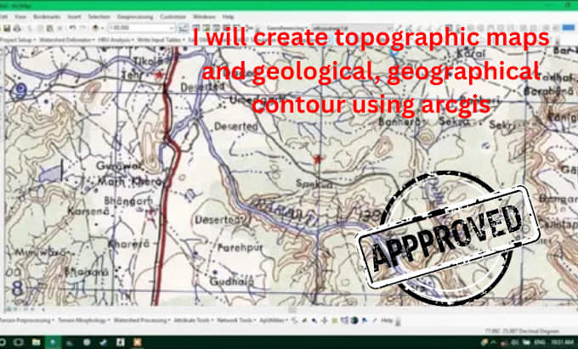Click the system tray clock
The width and height of the screenshot is (578, 349).
click(561, 343)
